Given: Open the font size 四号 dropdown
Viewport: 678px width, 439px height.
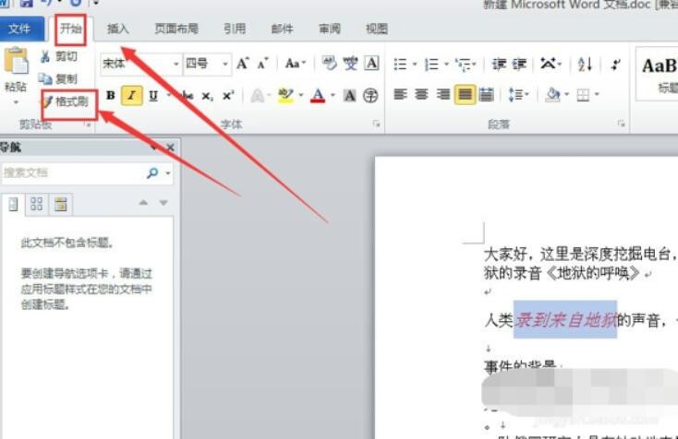Looking at the screenshot, I should pos(225,64).
